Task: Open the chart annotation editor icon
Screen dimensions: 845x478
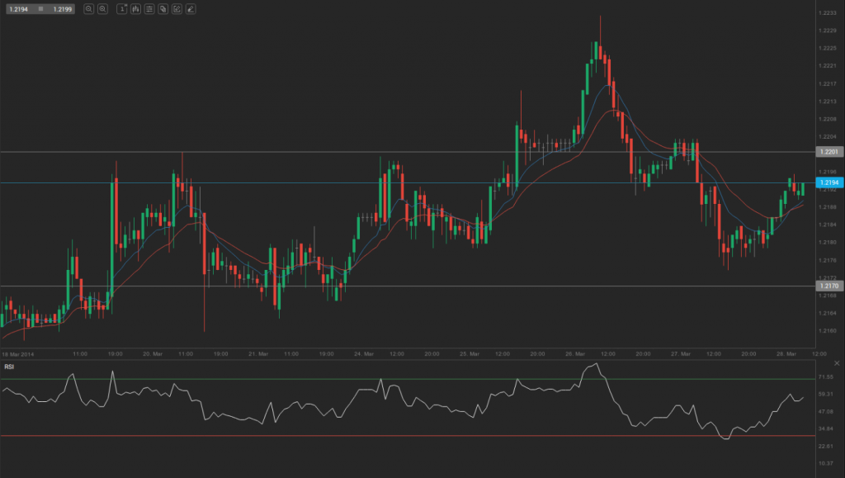Action: click(x=177, y=9)
